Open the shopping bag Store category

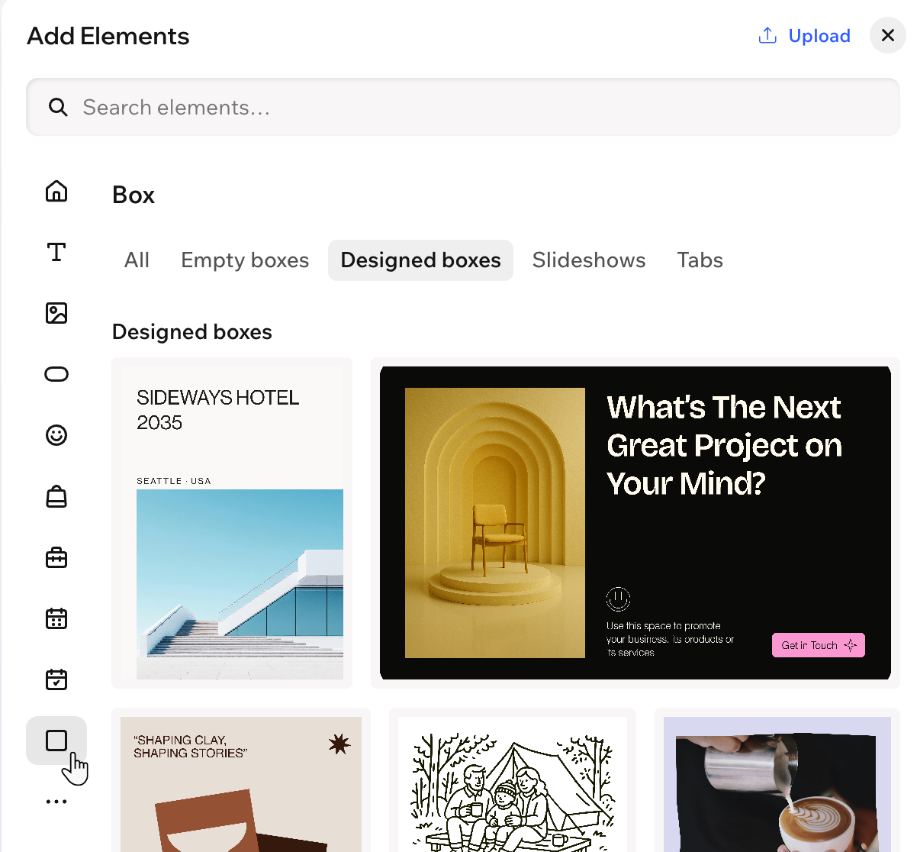(56, 496)
